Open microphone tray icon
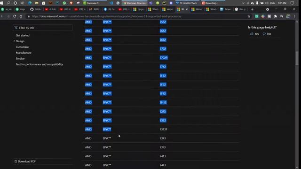The width and height of the screenshot is (301, 169). tap(257, 3)
